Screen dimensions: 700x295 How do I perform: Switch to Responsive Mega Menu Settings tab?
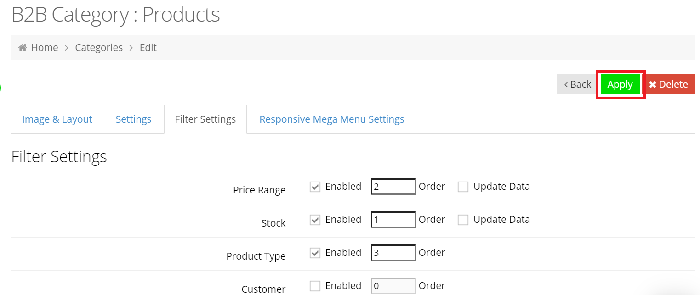tap(331, 119)
